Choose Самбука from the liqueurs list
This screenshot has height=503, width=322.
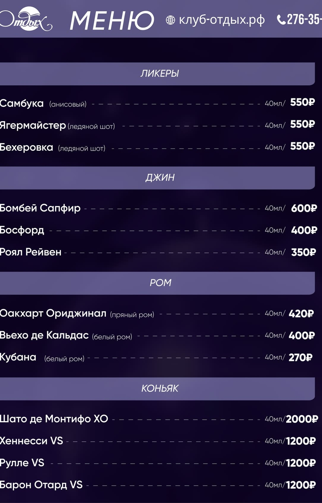[22, 104]
